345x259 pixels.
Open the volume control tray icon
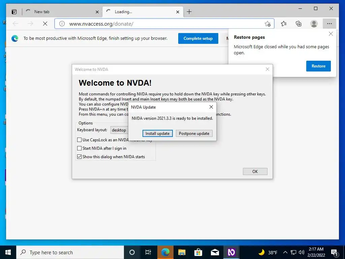point(302,252)
